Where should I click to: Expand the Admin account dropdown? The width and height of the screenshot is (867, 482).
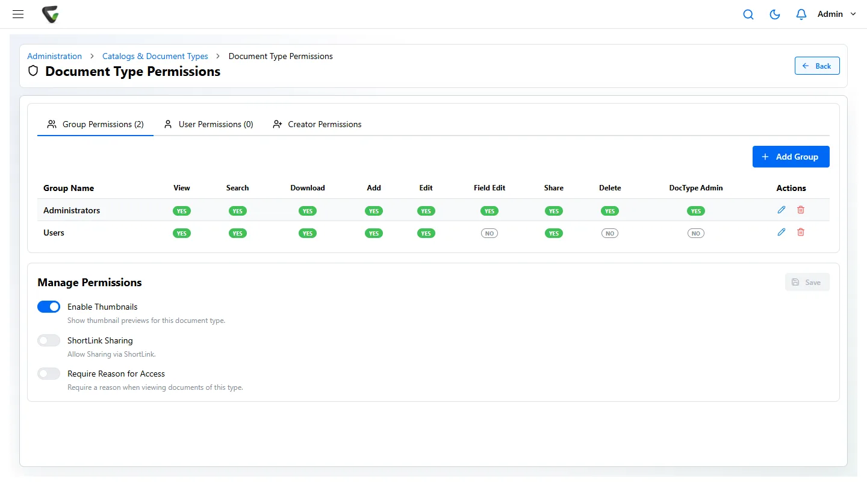coord(836,14)
